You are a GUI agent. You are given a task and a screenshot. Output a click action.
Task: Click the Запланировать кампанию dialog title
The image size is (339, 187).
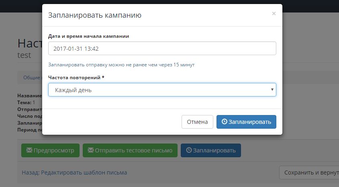[x=94, y=16]
